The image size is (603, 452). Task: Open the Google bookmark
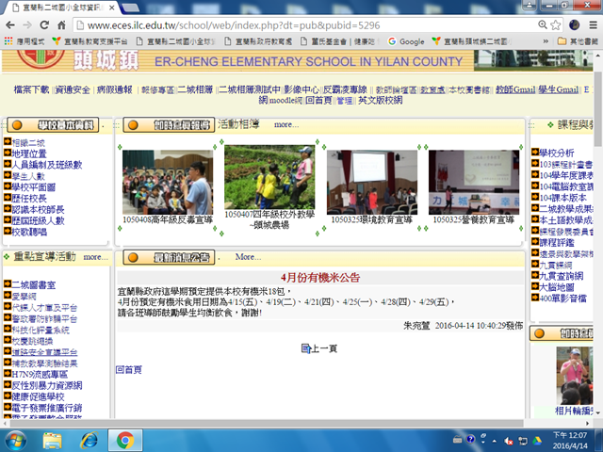click(x=406, y=41)
